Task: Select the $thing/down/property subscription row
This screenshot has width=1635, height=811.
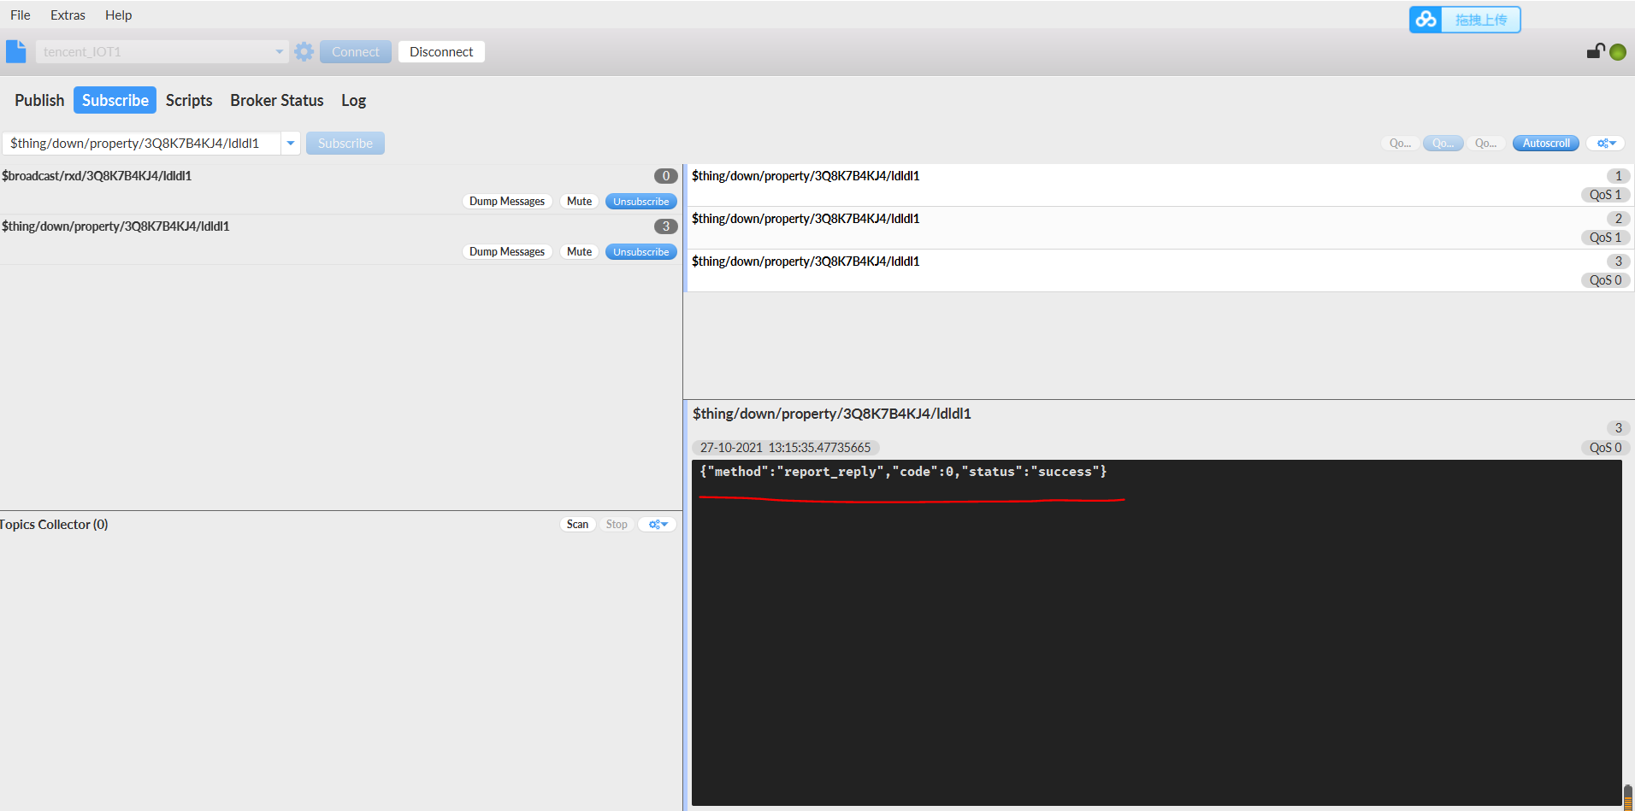Action: [x=340, y=239]
